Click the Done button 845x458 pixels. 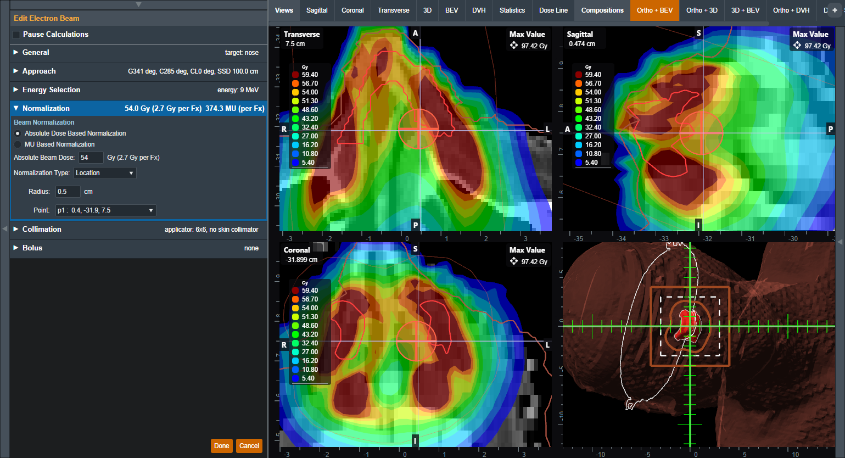click(x=221, y=446)
